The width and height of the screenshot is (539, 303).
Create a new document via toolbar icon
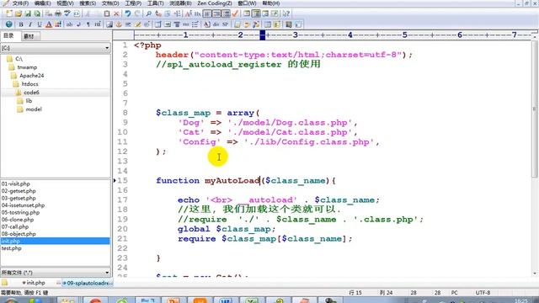click(9, 13)
